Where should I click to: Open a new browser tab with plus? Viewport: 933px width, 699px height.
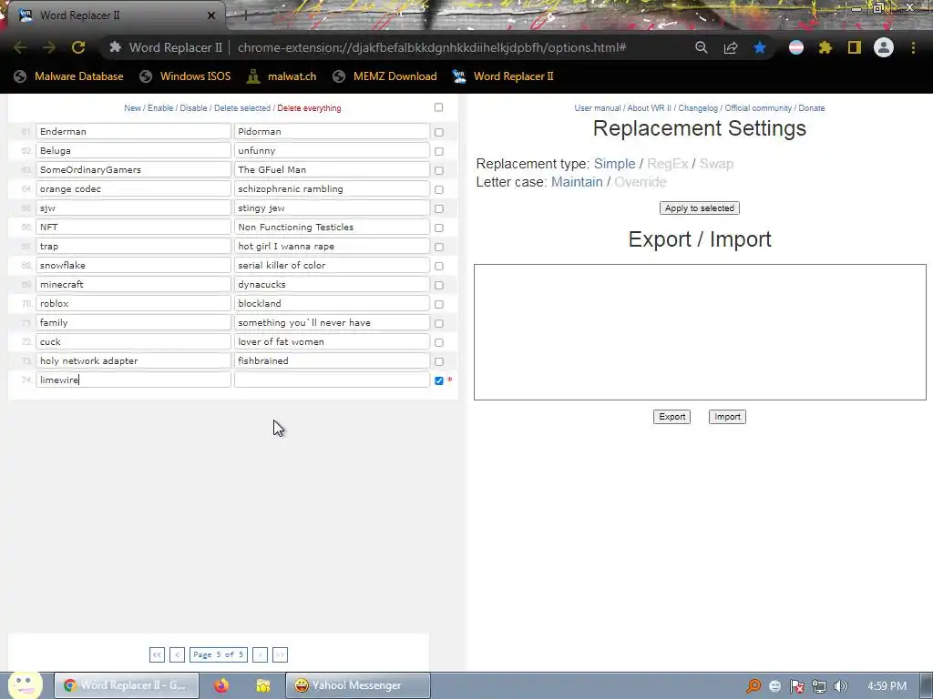245,15
